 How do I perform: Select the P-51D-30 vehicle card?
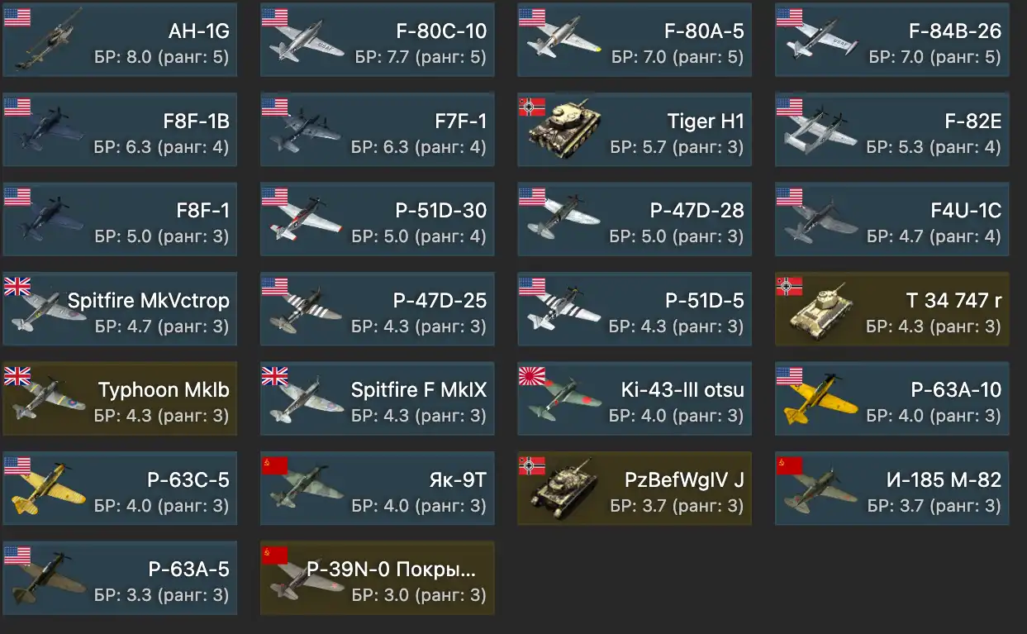pos(378,220)
